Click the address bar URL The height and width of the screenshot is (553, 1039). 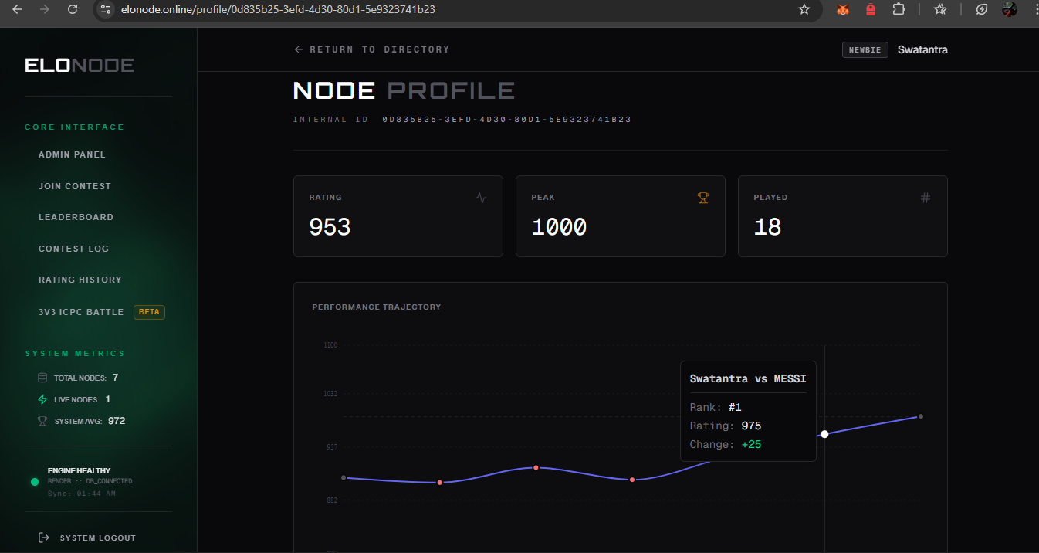tap(279, 9)
